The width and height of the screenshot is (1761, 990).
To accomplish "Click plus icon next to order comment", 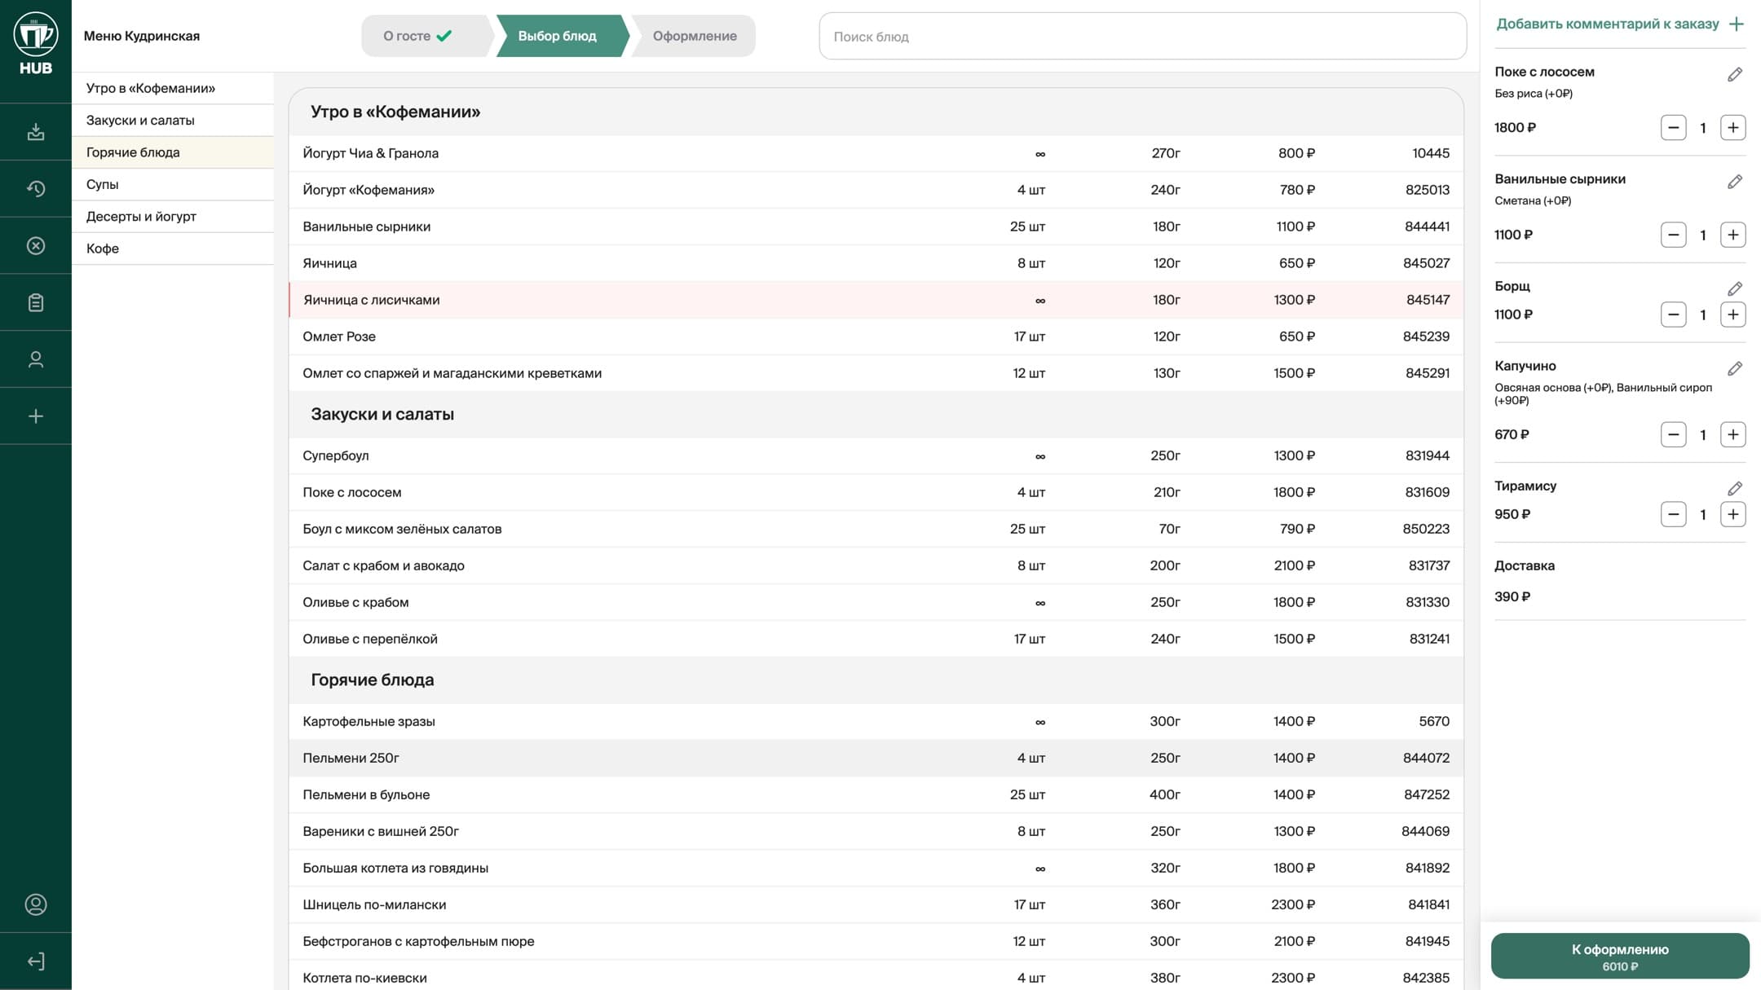I will (1737, 24).
